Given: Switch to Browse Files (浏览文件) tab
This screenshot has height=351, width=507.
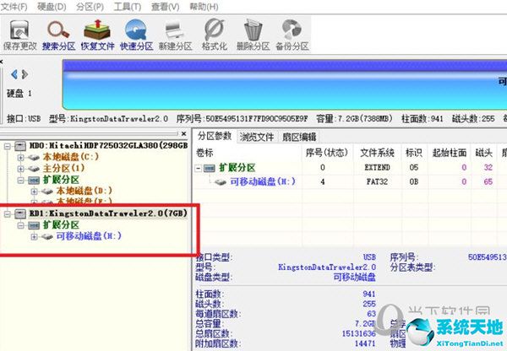Looking at the screenshot, I should (x=257, y=138).
